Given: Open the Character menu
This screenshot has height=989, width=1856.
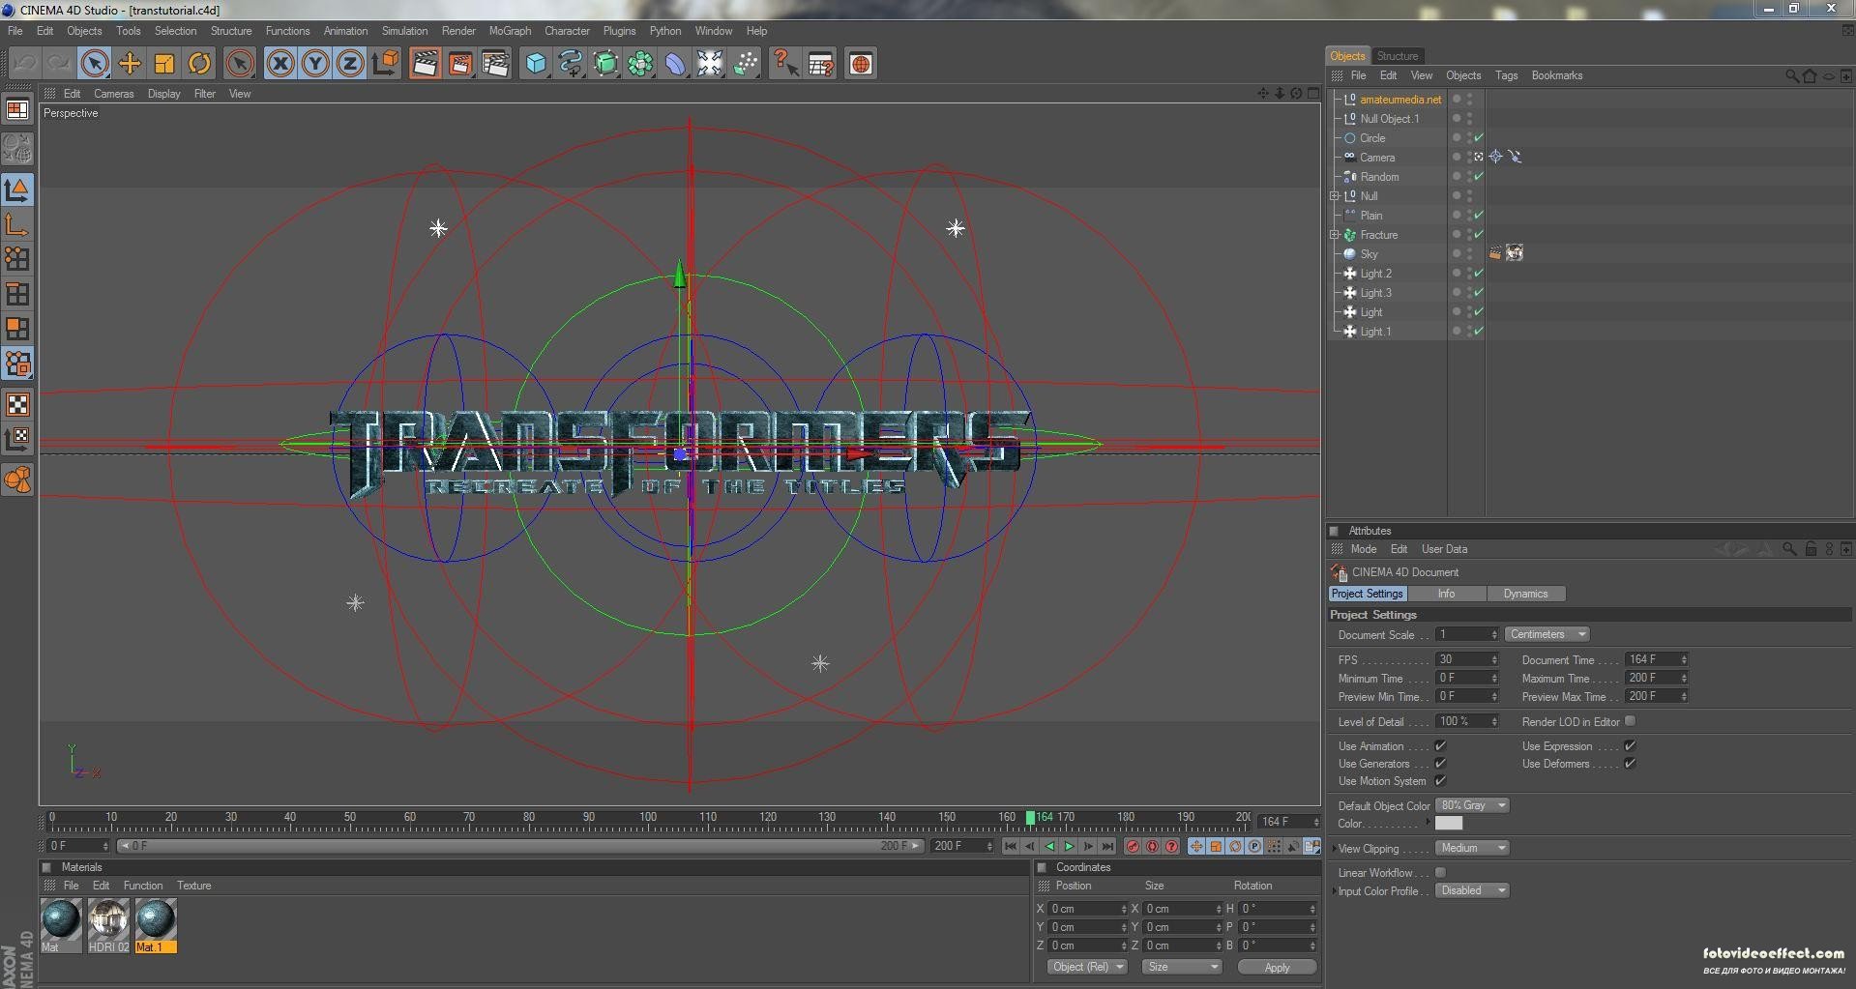Looking at the screenshot, I should 567,31.
